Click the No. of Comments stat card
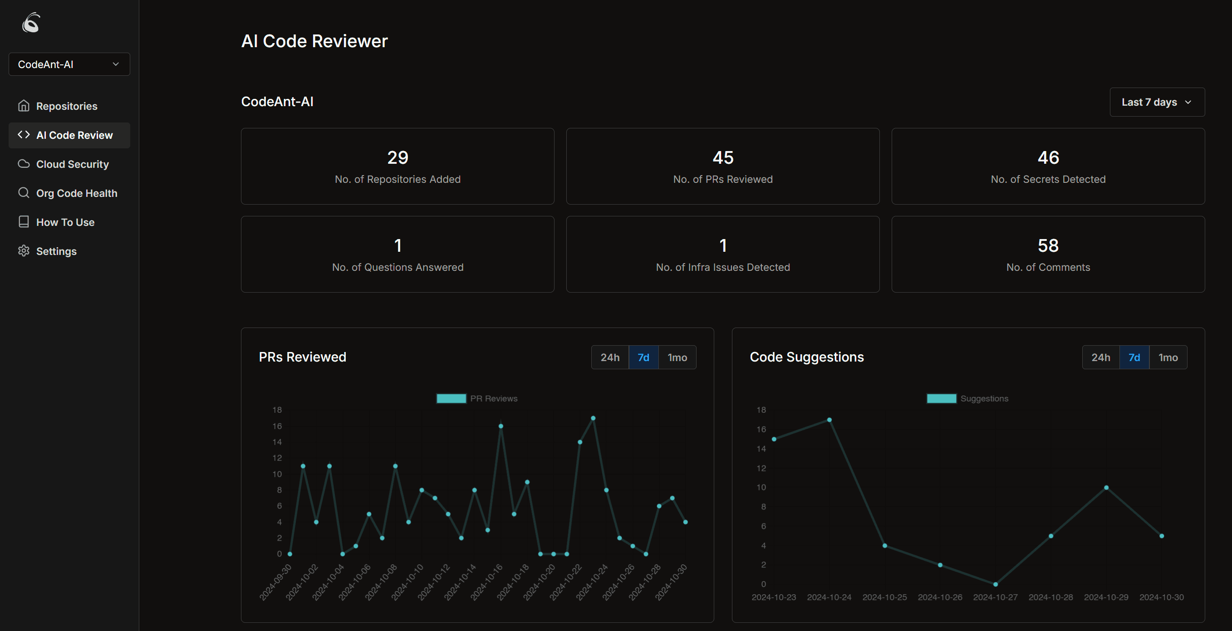Image resolution: width=1232 pixels, height=631 pixels. click(x=1048, y=254)
